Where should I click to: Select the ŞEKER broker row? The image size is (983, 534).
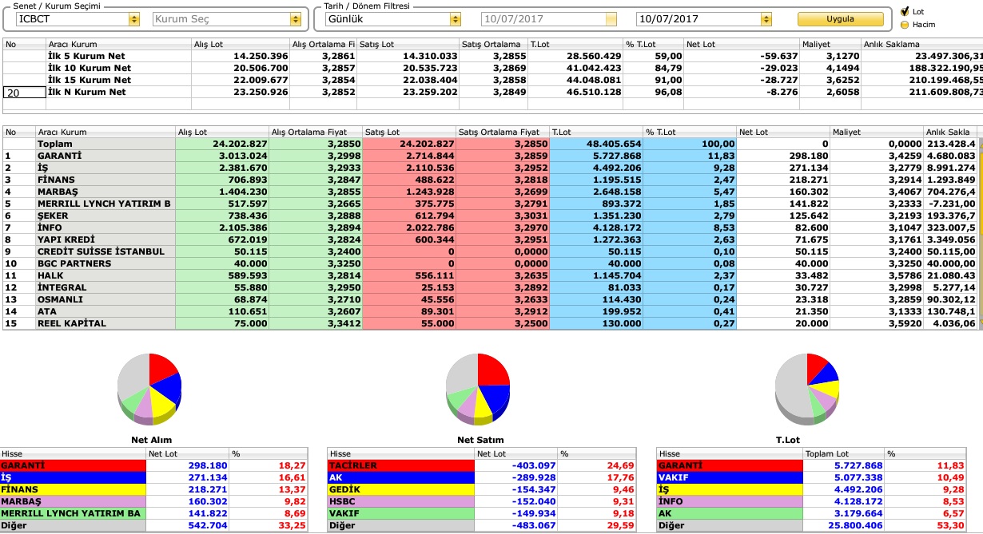491,216
